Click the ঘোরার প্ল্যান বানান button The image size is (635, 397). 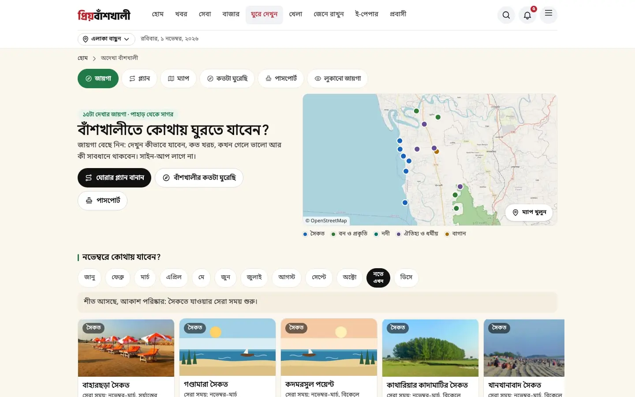click(114, 178)
